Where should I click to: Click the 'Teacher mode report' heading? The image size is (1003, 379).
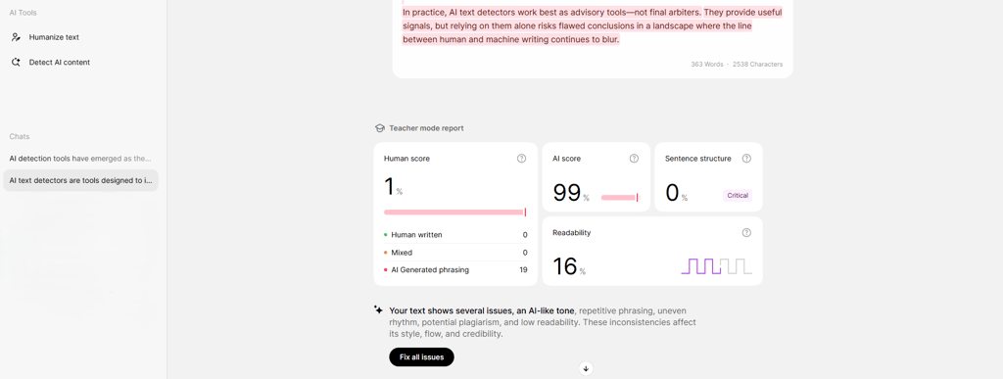tap(426, 128)
